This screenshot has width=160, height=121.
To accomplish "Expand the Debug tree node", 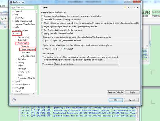I will click(x=16, y=62).
